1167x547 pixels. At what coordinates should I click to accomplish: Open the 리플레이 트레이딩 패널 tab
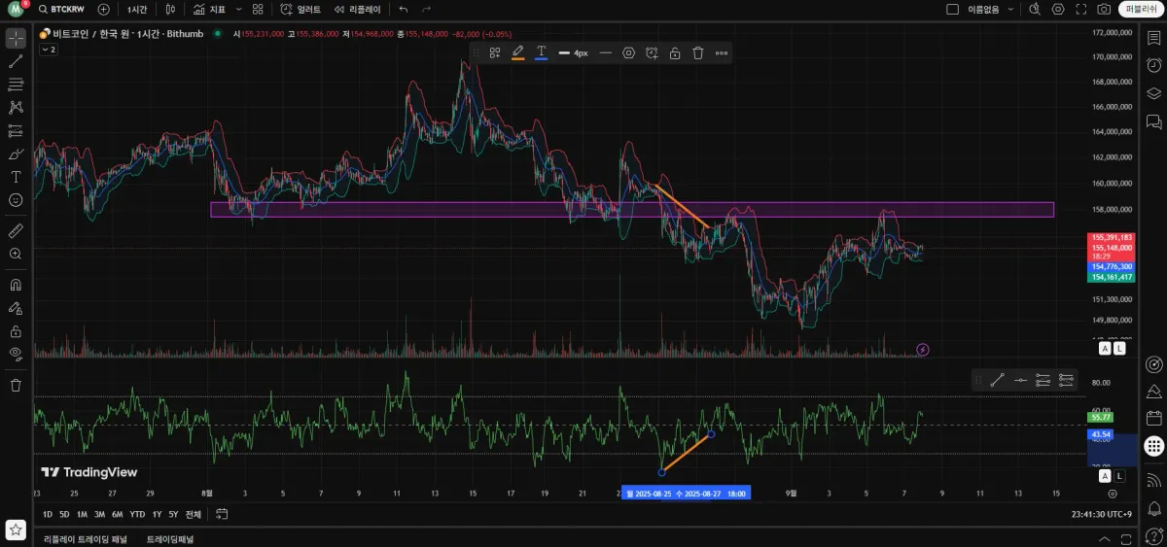[87, 538]
